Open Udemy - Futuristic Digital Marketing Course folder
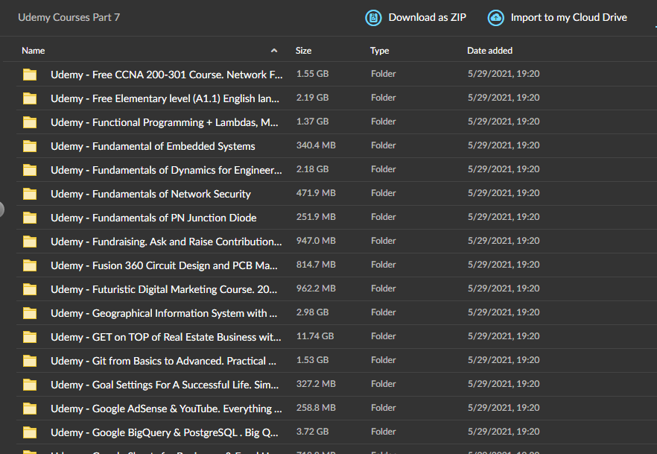657x454 pixels. (164, 290)
